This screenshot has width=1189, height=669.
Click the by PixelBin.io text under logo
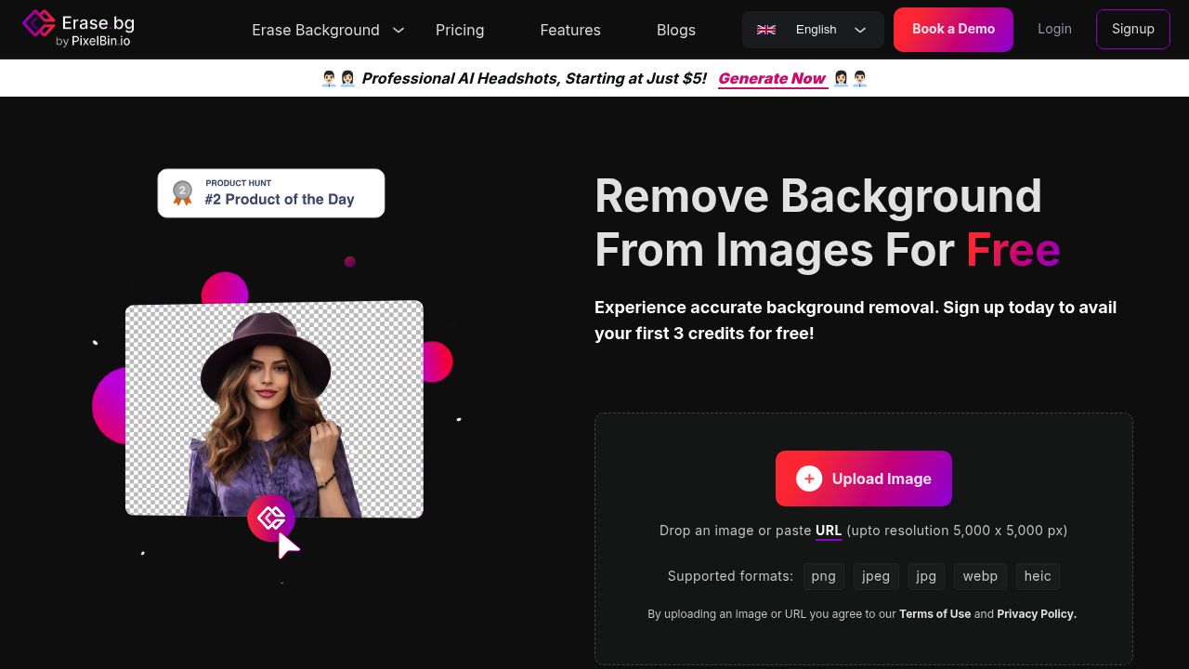click(x=93, y=41)
